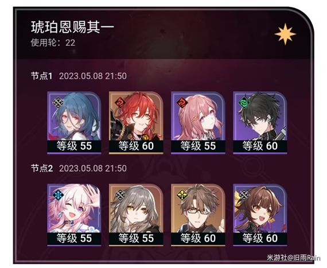327x268 pixels.
Task: Select the winking pink-haired girl portrait
Action: coord(74,215)
